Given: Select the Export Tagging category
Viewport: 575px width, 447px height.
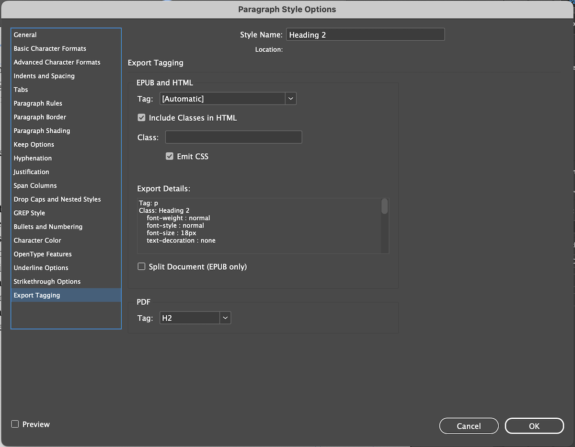Looking at the screenshot, I should coord(37,295).
